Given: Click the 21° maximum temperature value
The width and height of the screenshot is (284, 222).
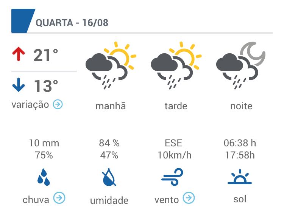Looking at the screenshot, I should [46, 55].
